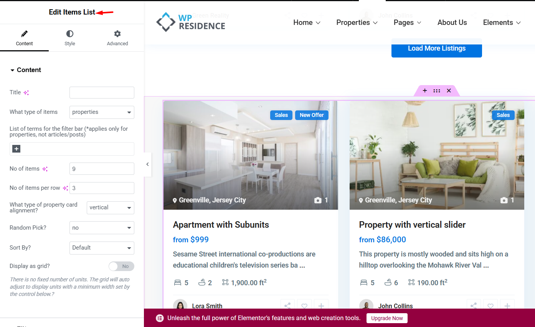
Task: Open the Random Pick dropdown
Action: (102, 228)
